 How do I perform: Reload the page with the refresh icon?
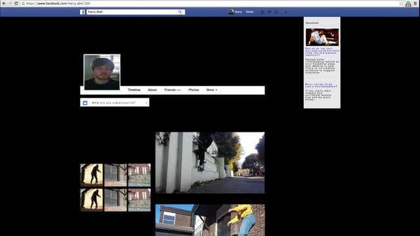click(x=16, y=3)
